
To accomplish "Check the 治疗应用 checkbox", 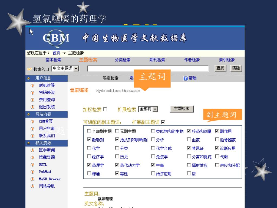I will 153,173.
